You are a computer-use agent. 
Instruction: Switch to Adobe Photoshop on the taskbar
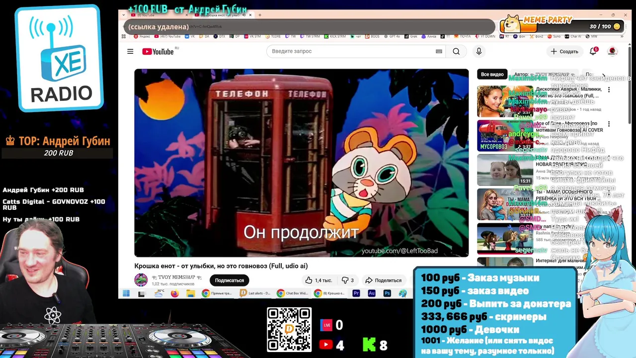click(x=387, y=293)
